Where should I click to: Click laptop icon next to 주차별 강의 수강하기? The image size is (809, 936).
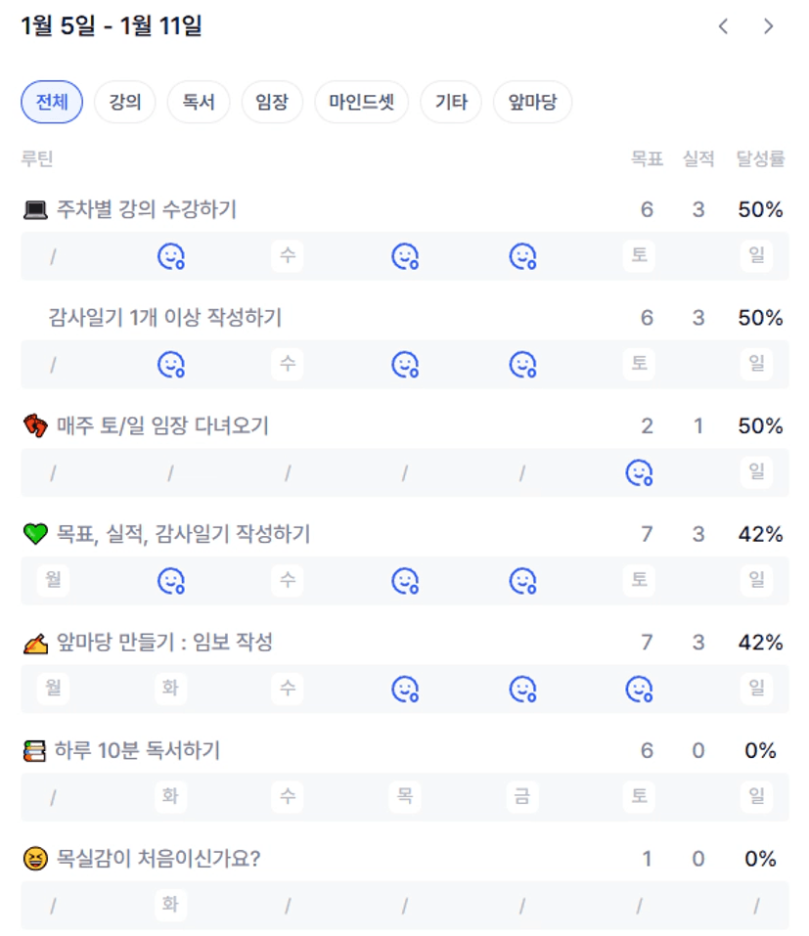pos(35,209)
